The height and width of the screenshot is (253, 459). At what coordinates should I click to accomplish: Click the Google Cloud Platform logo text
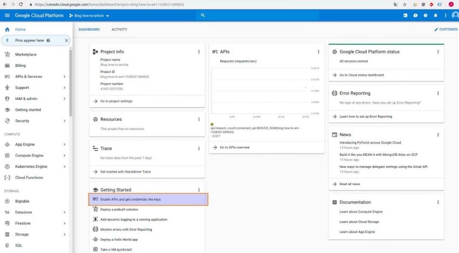(39, 16)
